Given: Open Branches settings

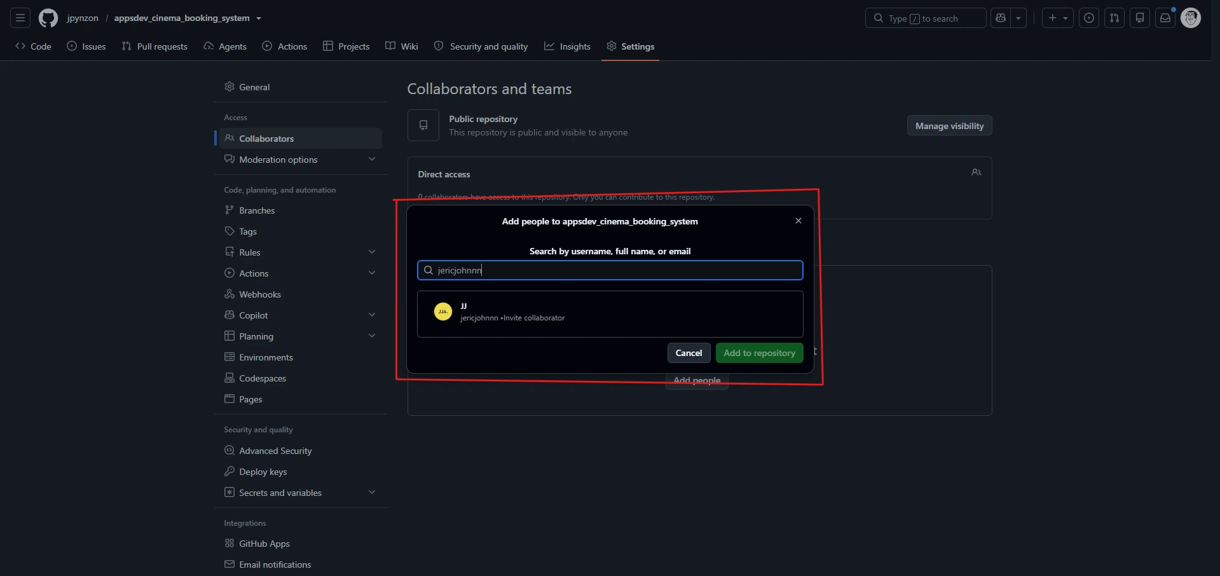Looking at the screenshot, I should click(x=301, y=210).
